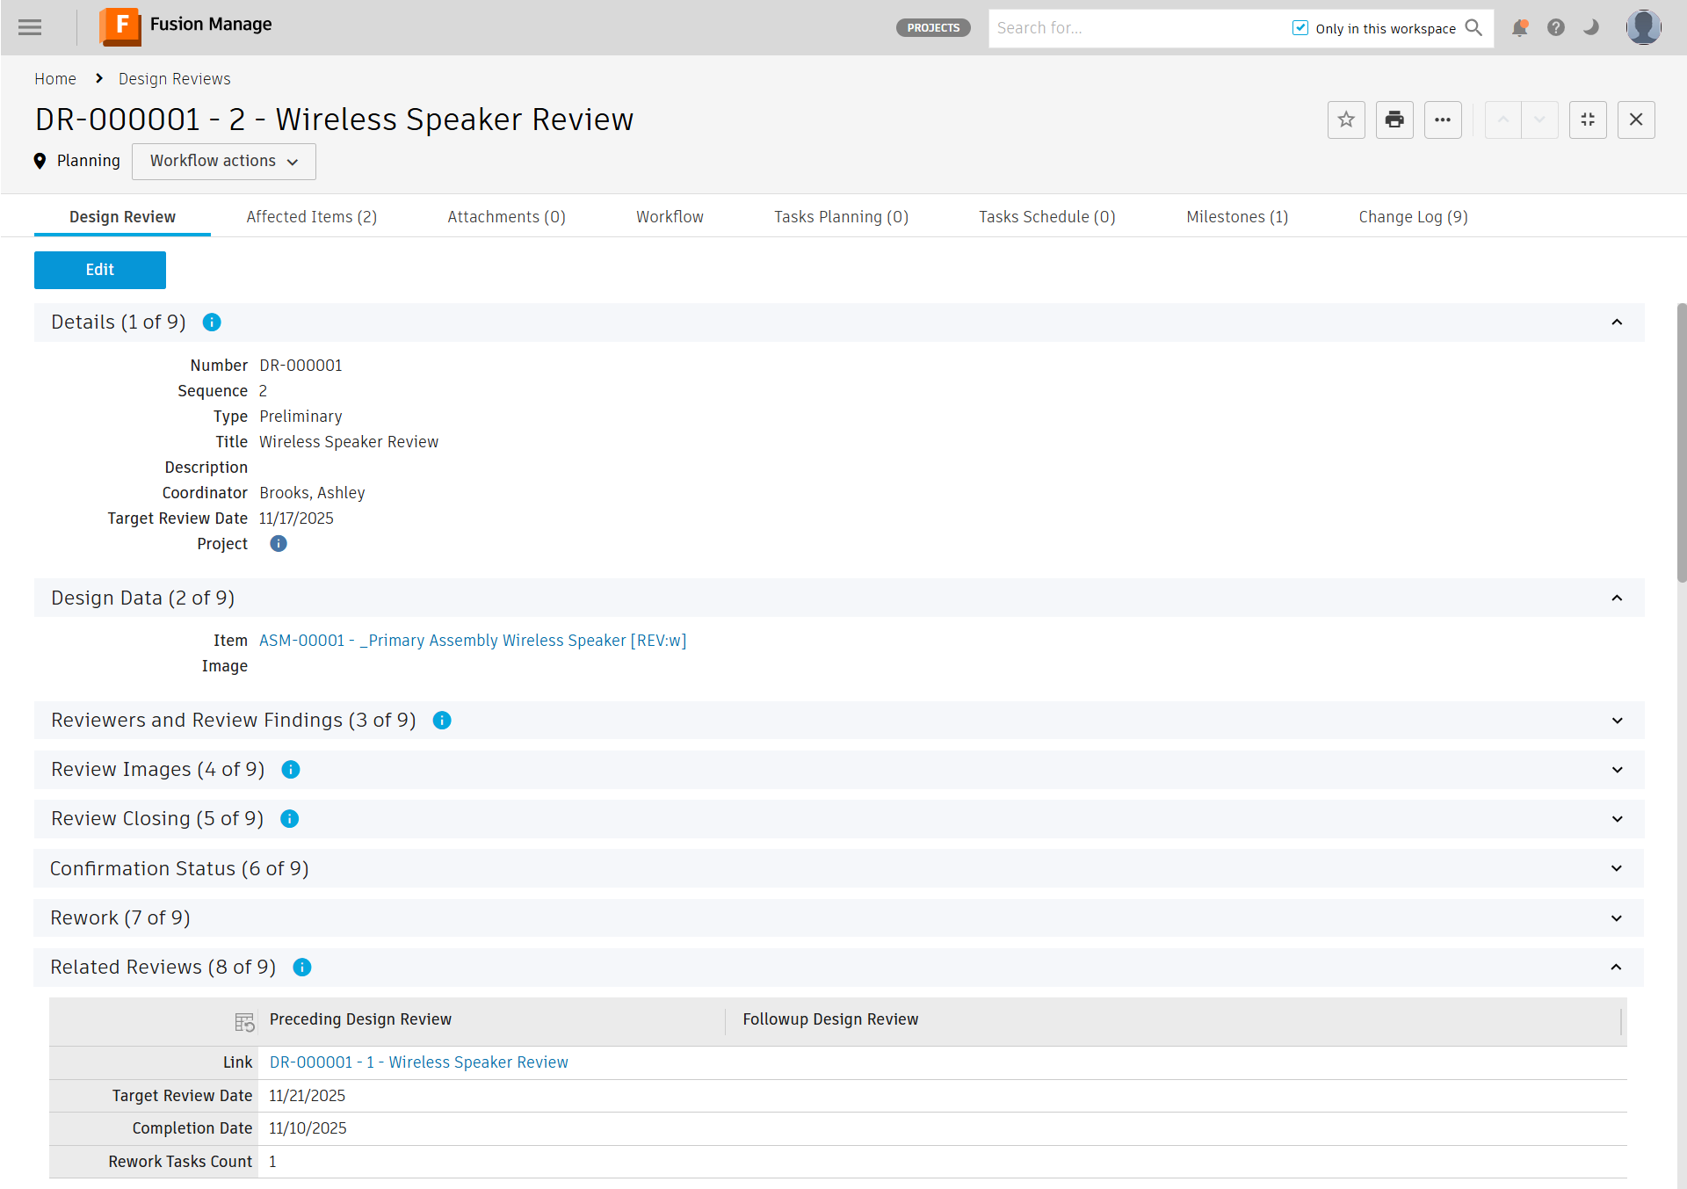
Task: Toggle the 'Only in this workspace' checkbox
Action: point(1300,28)
